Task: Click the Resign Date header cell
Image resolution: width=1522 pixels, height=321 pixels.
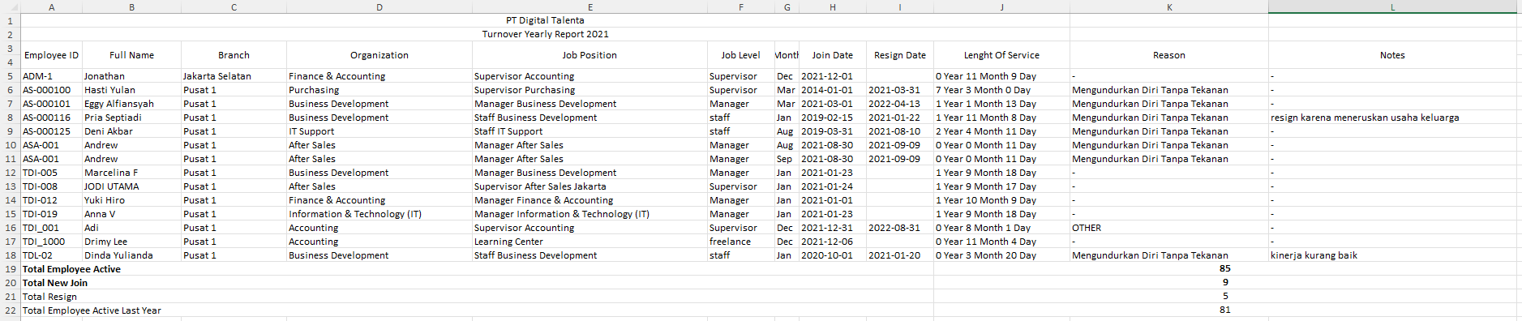Action: [x=899, y=55]
